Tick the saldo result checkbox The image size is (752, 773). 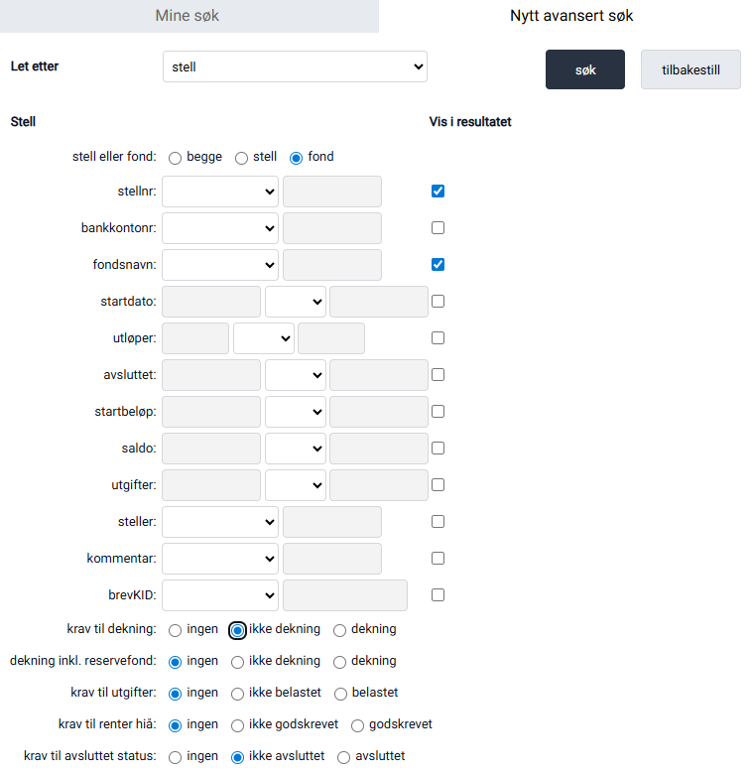coord(438,449)
